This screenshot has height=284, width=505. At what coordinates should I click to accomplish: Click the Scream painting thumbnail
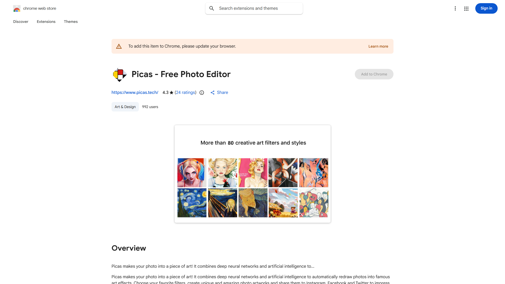click(x=223, y=203)
